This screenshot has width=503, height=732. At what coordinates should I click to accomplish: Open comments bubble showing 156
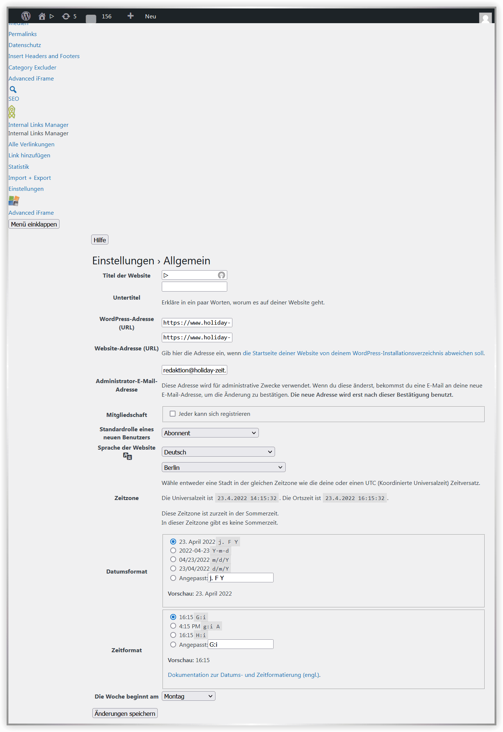(91, 18)
